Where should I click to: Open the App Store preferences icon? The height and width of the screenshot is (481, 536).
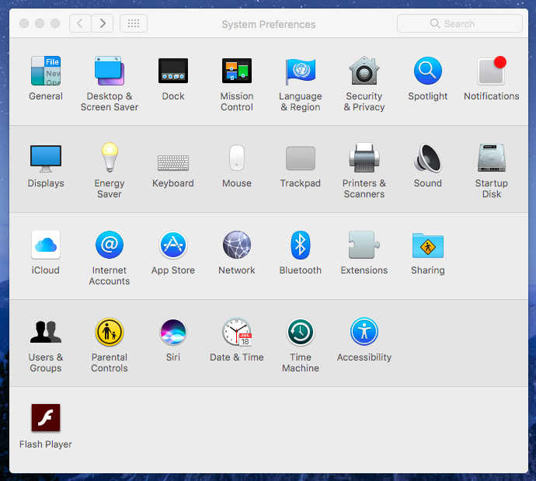point(173,245)
